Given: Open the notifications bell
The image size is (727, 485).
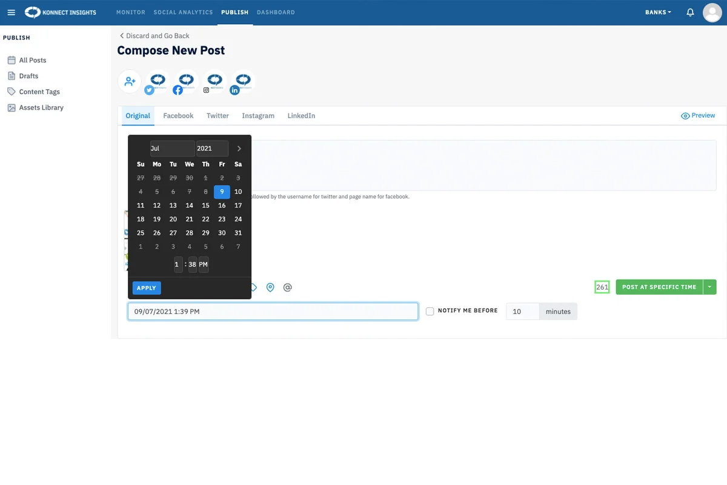Looking at the screenshot, I should tap(690, 12).
